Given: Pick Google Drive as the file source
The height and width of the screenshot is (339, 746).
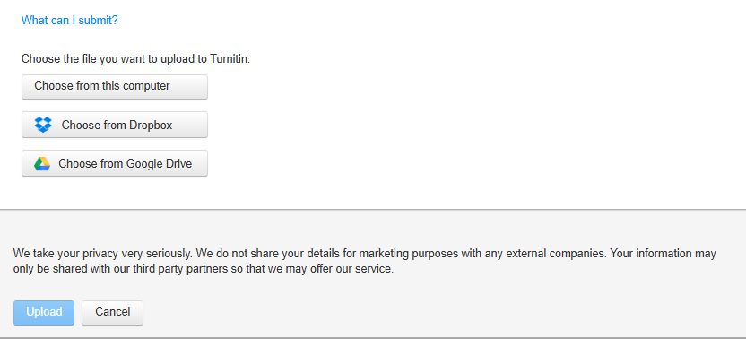Looking at the screenshot, I should (x=115, y=163).
